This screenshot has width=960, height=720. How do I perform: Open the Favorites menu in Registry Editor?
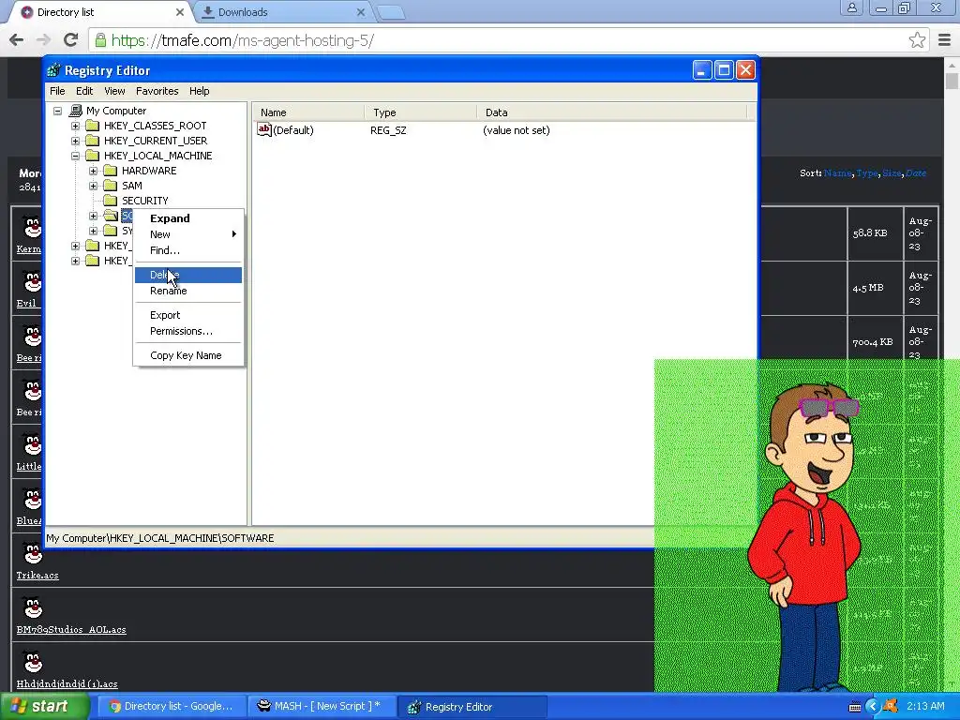click(x=157, y=91)
